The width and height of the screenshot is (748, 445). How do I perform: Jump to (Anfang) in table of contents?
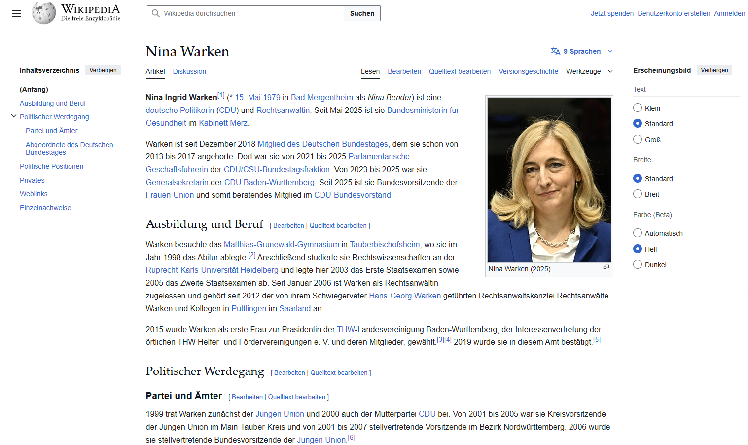pyautogui.click(x=34, y=89)
